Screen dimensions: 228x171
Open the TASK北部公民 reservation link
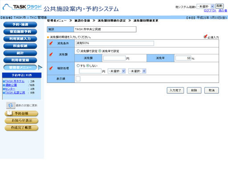tap(15, 93)
